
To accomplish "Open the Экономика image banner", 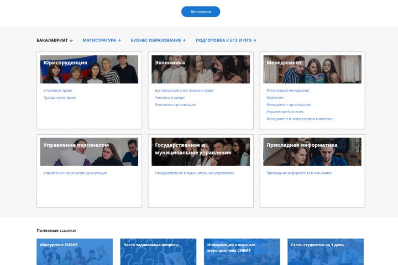I will coord(201,69).
